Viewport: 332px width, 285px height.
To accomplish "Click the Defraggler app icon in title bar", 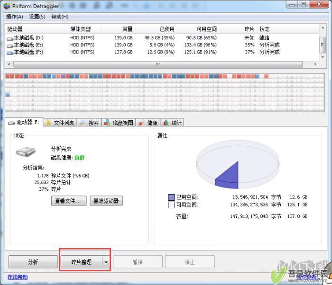I will tap(7, 6).
